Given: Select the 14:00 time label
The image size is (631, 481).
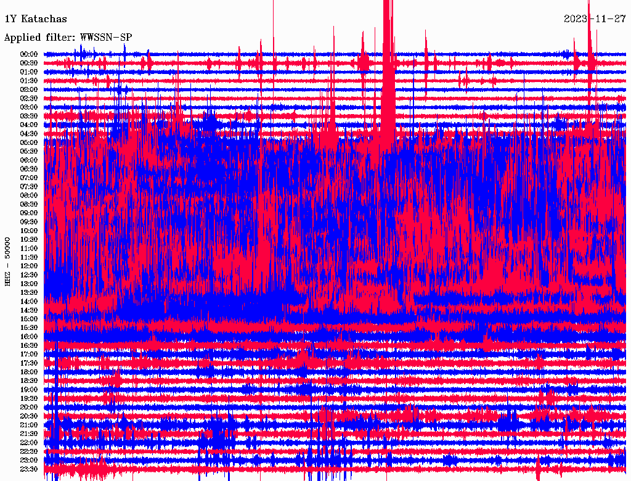Looking at the screenshot, I should pyautogui.click(x=29, y=302).
